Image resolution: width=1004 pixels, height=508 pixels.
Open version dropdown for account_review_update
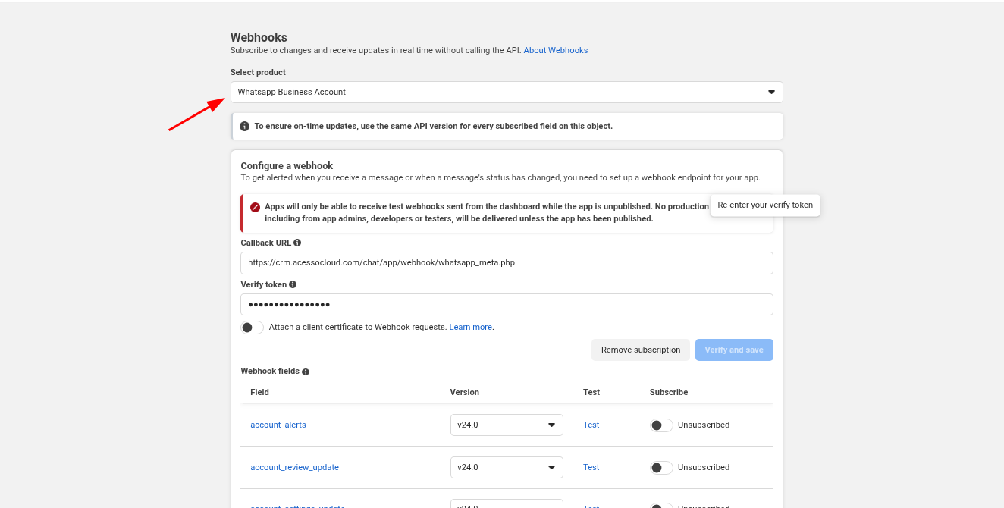coord(506,468)
